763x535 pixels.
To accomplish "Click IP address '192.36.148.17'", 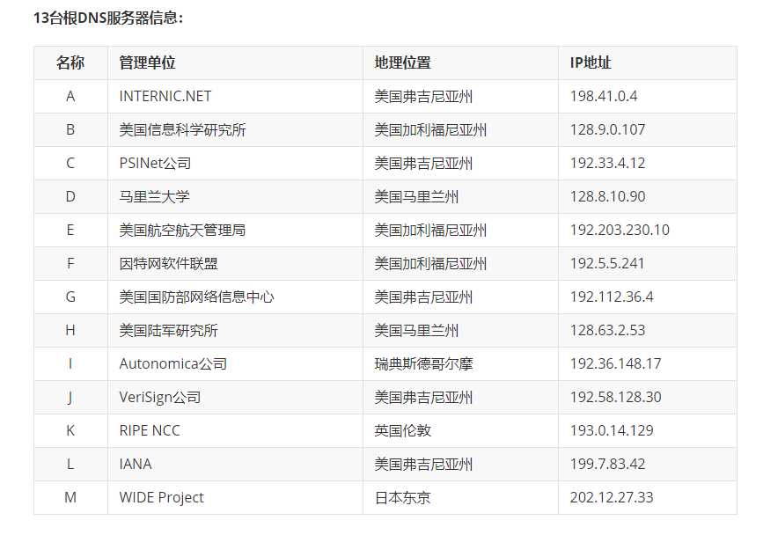I will pos(615,364).
